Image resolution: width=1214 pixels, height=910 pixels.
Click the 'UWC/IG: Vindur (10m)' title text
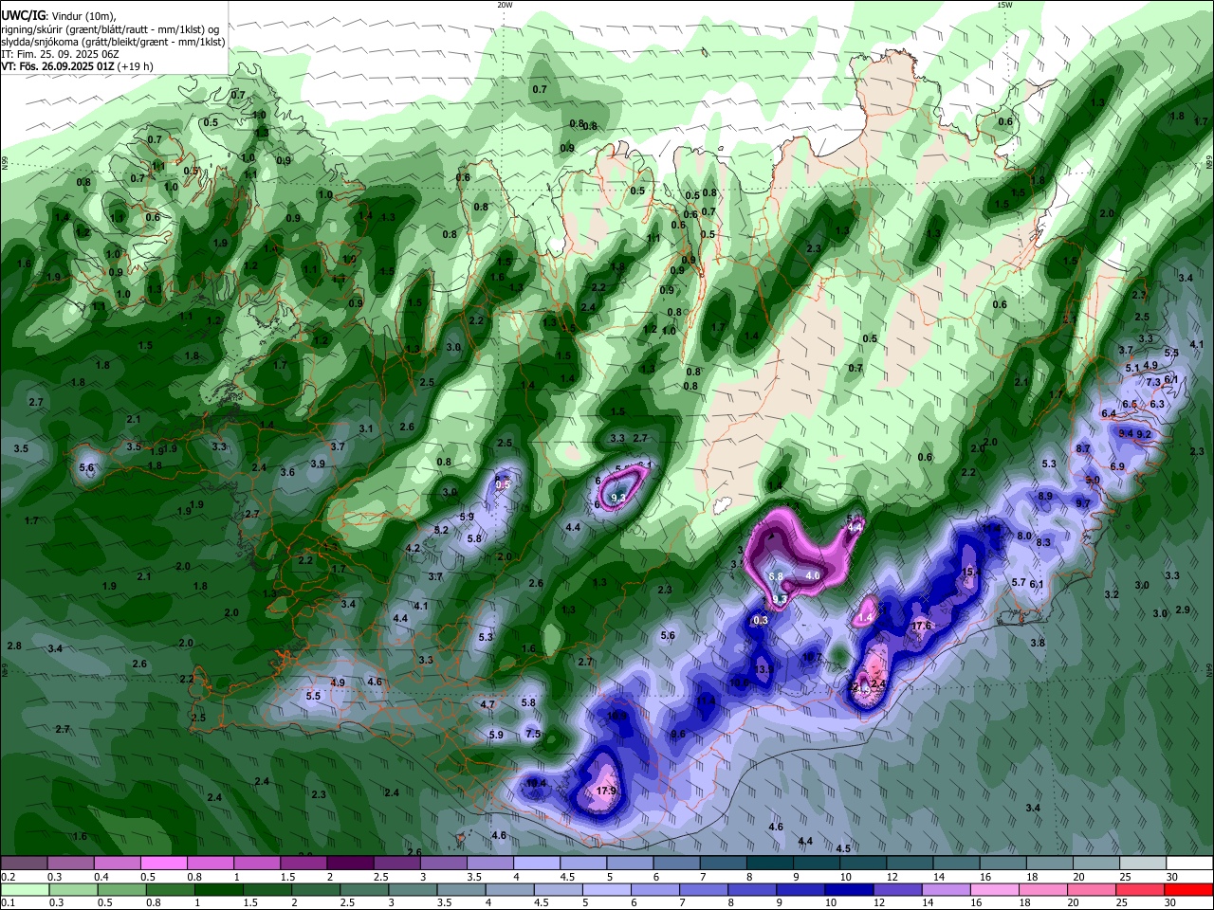click(x=59, y=16)
